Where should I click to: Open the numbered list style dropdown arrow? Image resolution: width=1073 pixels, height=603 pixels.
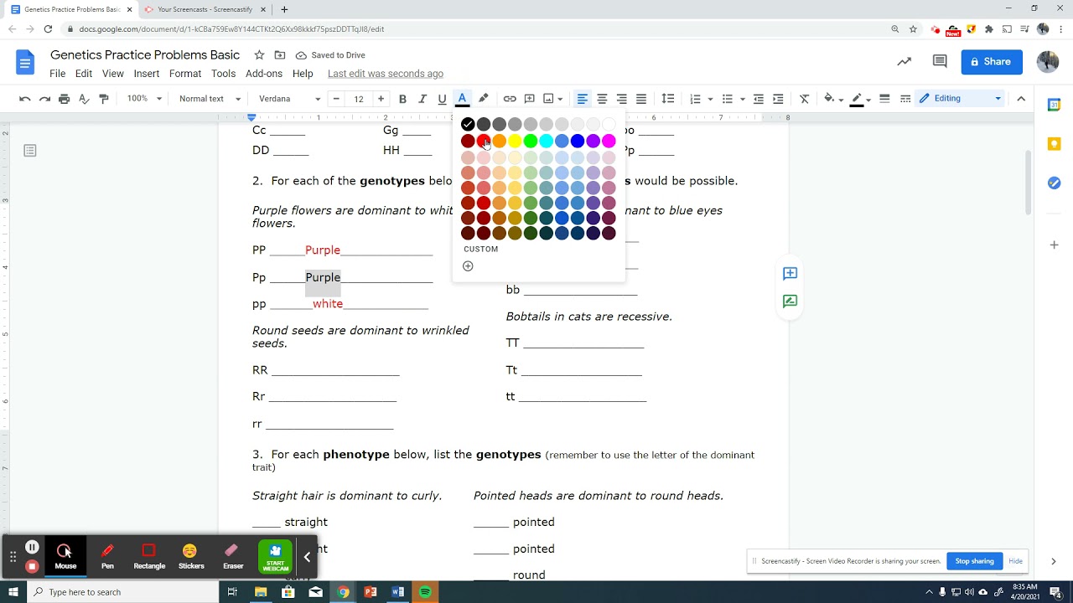pyautogui.click(x=710, y=99)
